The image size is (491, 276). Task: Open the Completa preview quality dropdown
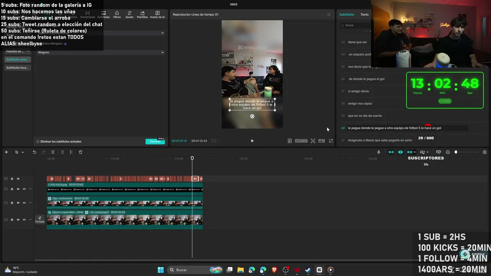pyautogui.click(x=301, y=141)
